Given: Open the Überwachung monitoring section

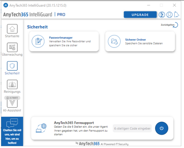Looking at the screenshot, I should pyautogui.click(x=12, y=47).
